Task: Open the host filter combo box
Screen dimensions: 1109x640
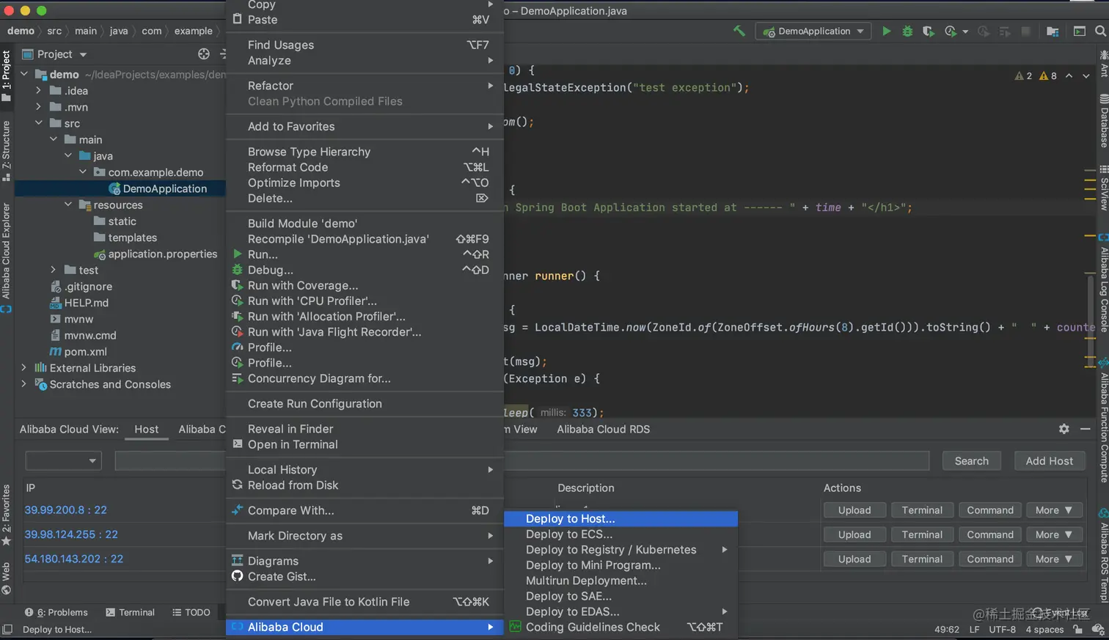Action: coord(63,460)
